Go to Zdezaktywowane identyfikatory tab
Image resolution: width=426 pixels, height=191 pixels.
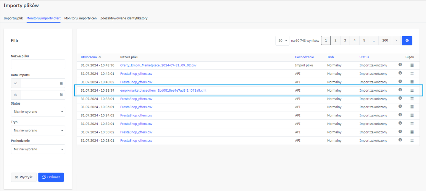(x=124, y=18)
